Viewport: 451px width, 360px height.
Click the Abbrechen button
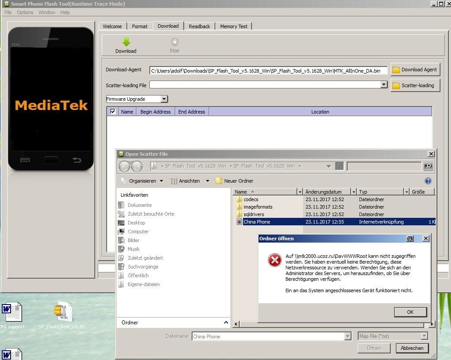coord(412,348)
